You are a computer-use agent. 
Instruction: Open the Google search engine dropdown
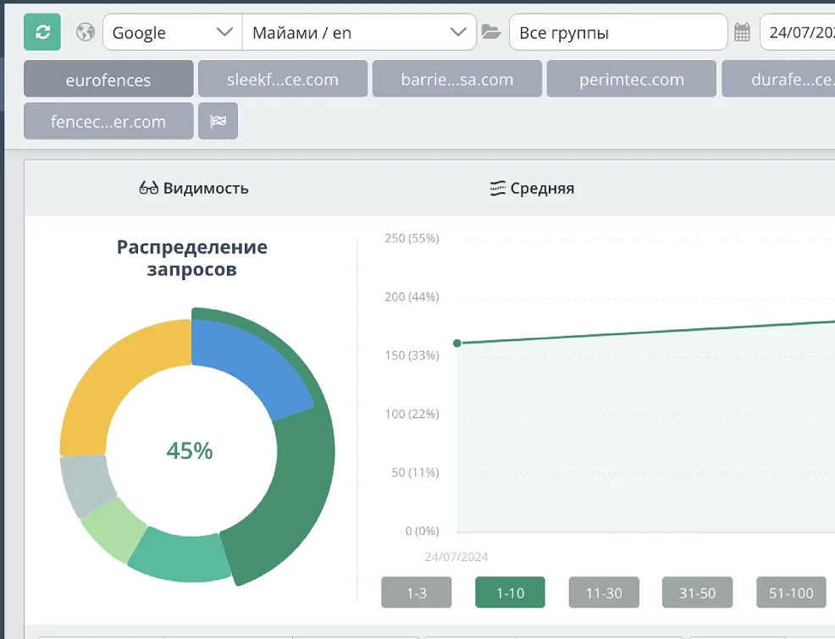(172, 32)
